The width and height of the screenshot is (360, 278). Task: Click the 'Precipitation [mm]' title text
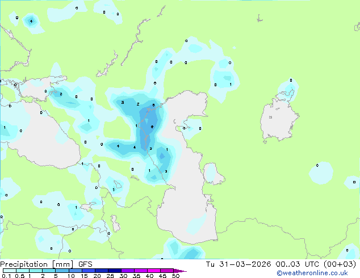click(x=37, y=264)
